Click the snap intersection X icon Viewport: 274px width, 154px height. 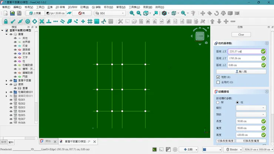pyautogui.click(x=41, y=21)
